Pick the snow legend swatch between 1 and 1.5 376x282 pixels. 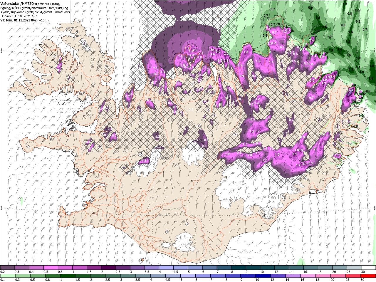(x=80, y=268)
